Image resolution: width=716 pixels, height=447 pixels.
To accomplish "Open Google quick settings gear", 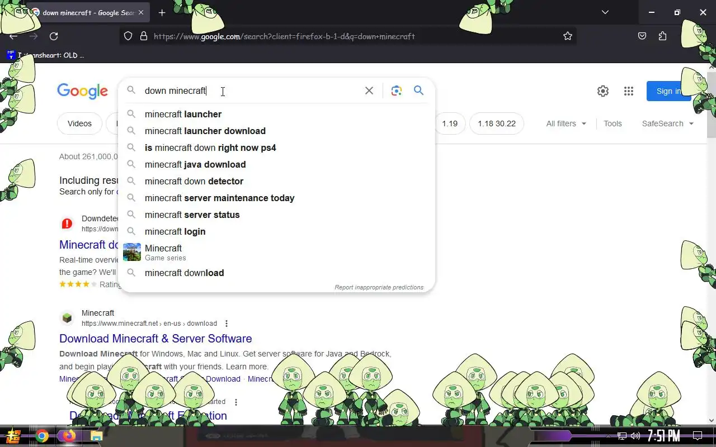I will coord(603,91).
